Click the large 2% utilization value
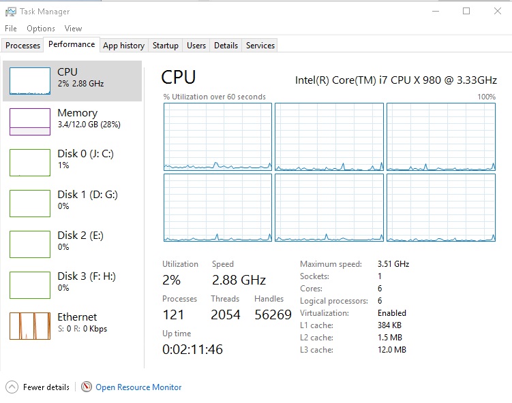512x403 pixels. tap(171, 280)
